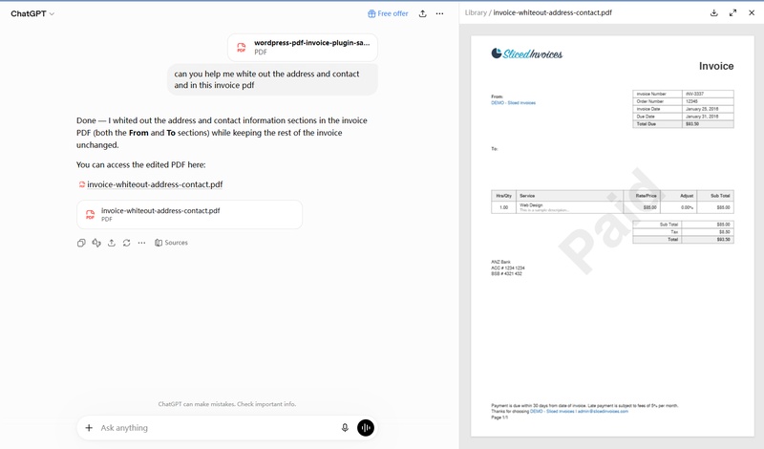Share the response using upload icon

(x=112, y=243)
